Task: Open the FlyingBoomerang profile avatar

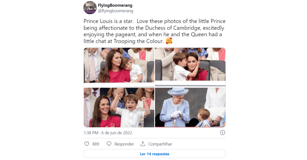Action: 90,8
